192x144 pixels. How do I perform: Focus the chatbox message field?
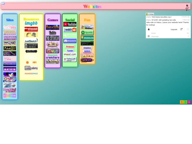click(169, 36)
